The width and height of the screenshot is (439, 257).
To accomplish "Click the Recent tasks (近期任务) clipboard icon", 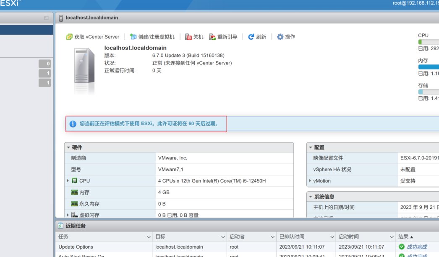I will [x=60, y=226].
